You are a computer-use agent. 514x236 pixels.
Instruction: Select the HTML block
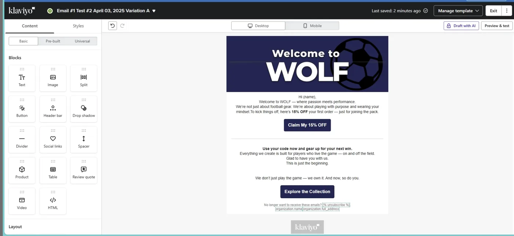pyautogui.click(x=53, y=201)
